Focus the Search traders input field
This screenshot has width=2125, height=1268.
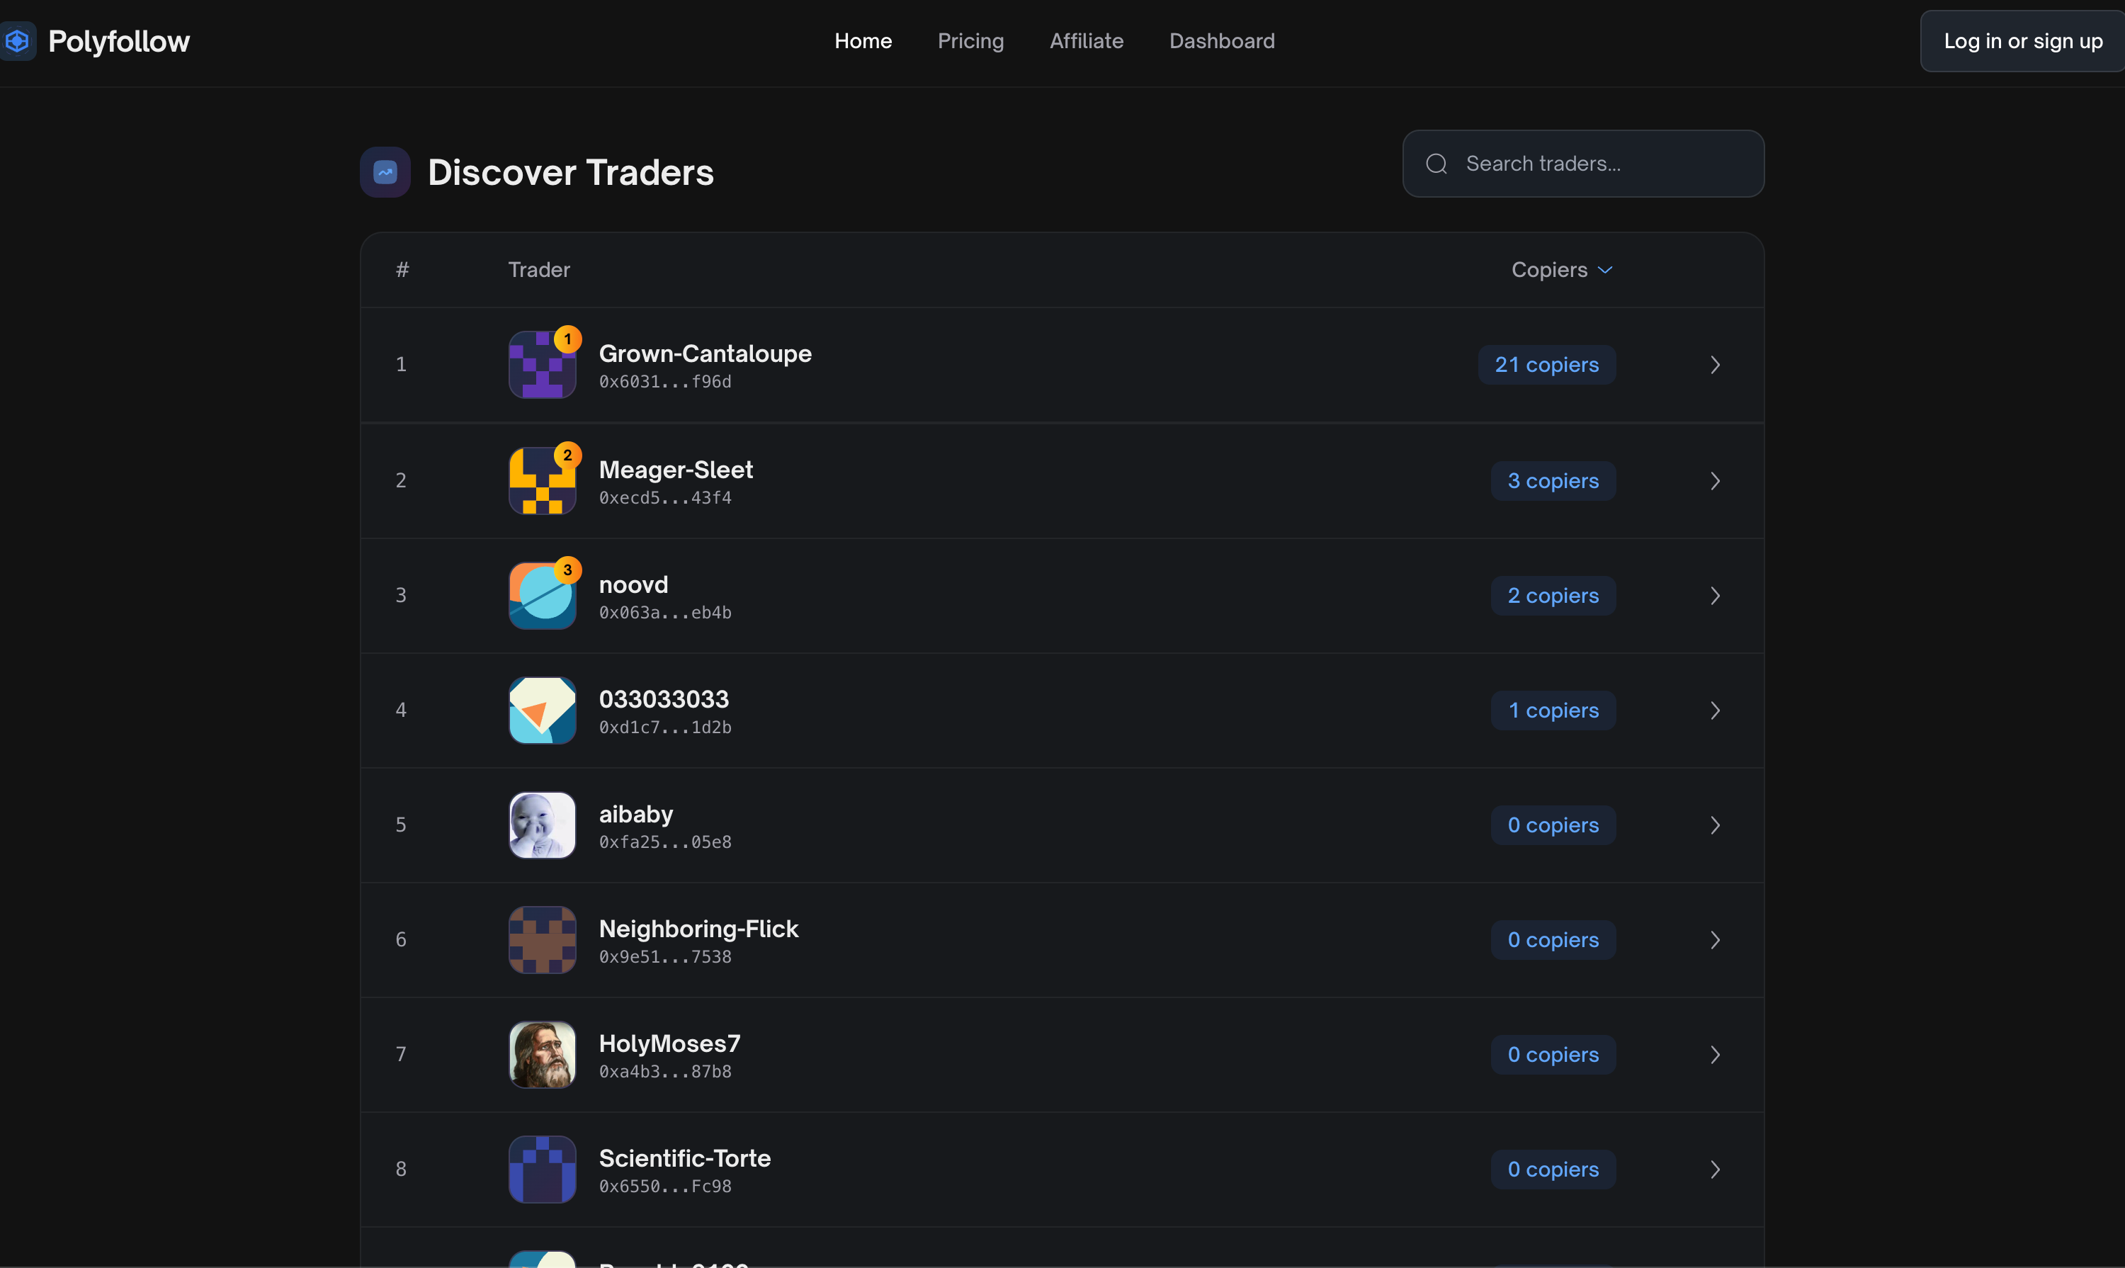1583,164
